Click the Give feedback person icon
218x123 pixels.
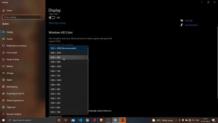pyautogui.click(x=182, y=25)
